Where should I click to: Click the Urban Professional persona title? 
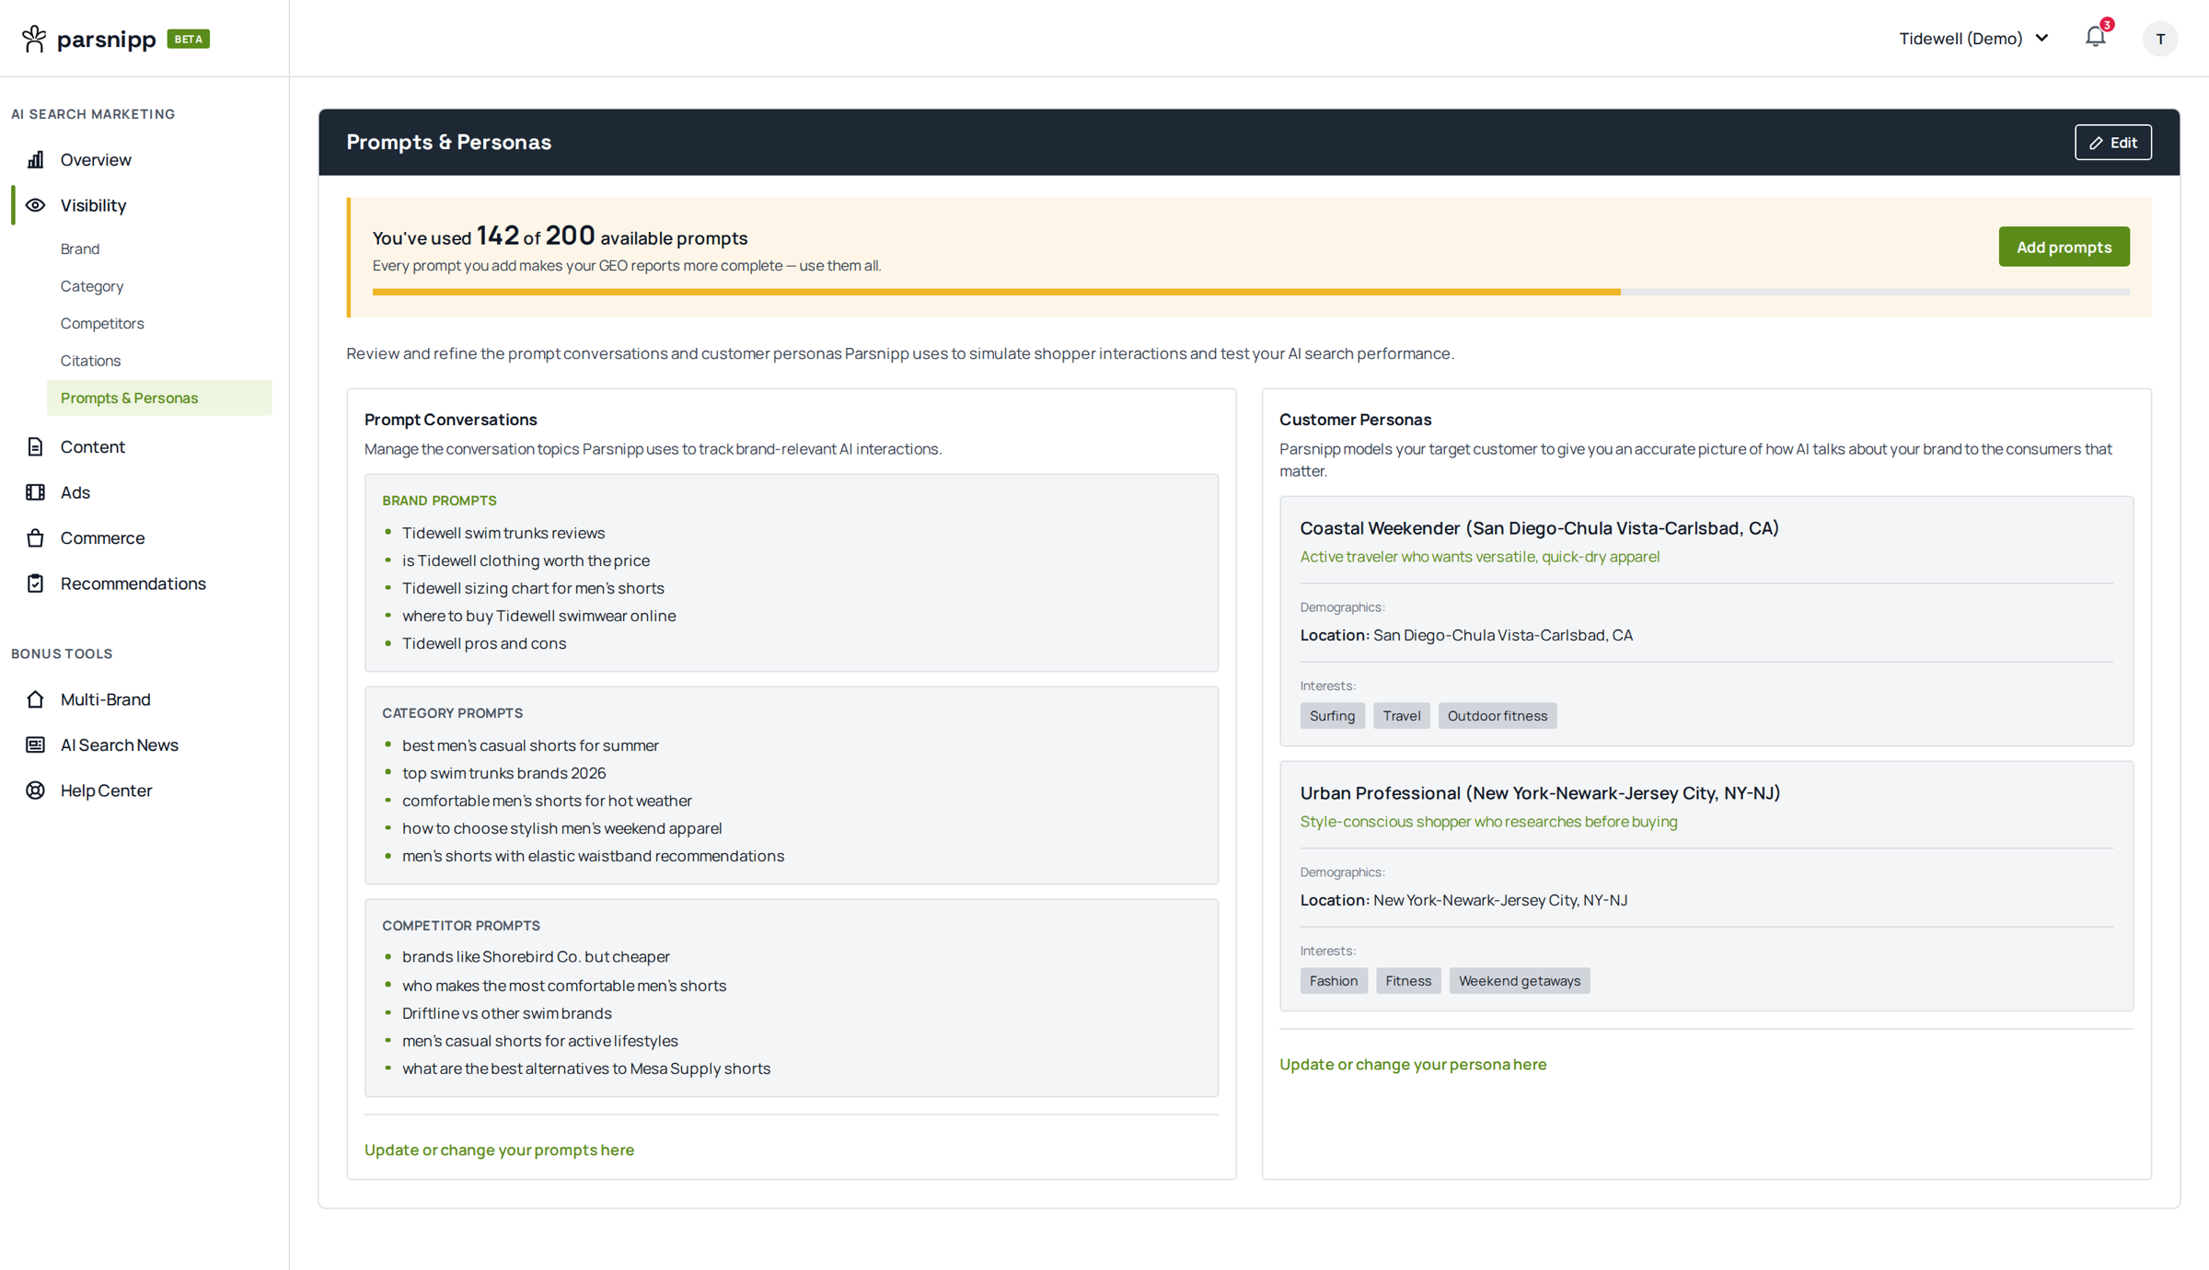[1540, 793]
